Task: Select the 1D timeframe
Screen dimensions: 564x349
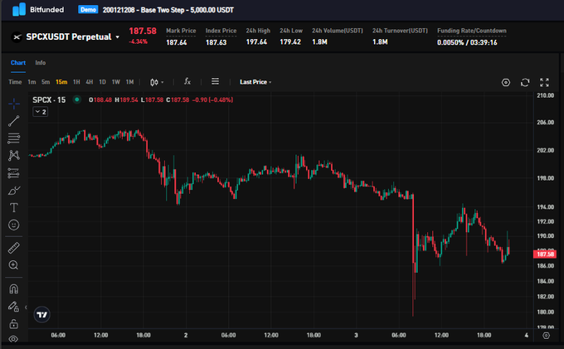Action: (x=102, y=82)
